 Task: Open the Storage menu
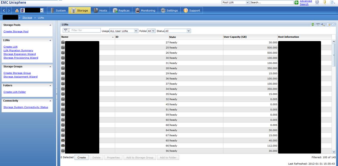(79, 10)
